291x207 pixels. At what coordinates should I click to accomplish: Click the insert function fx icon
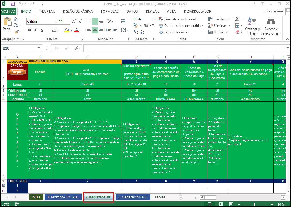(x=77, y=48)
